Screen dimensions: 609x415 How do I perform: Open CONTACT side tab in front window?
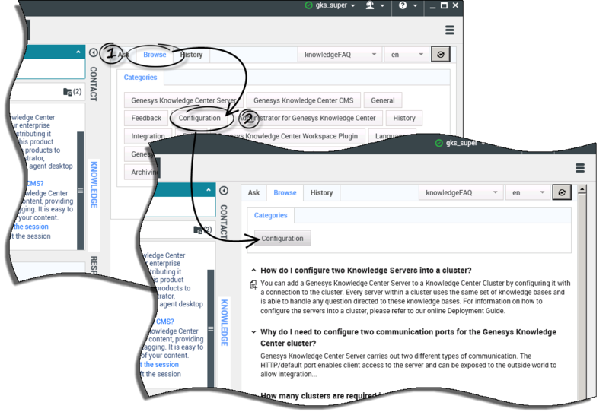click(223, 221)
